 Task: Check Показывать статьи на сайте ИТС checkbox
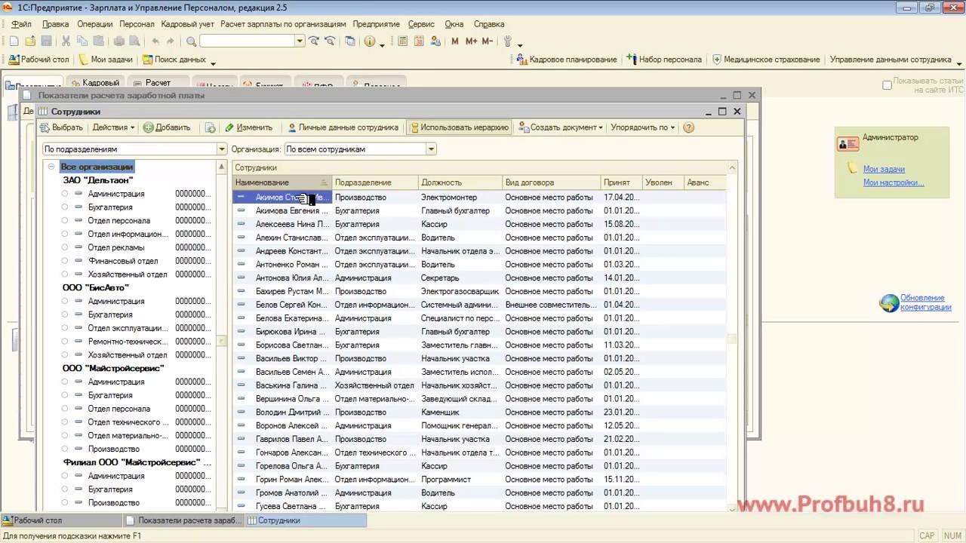click(x=888, y=85)
